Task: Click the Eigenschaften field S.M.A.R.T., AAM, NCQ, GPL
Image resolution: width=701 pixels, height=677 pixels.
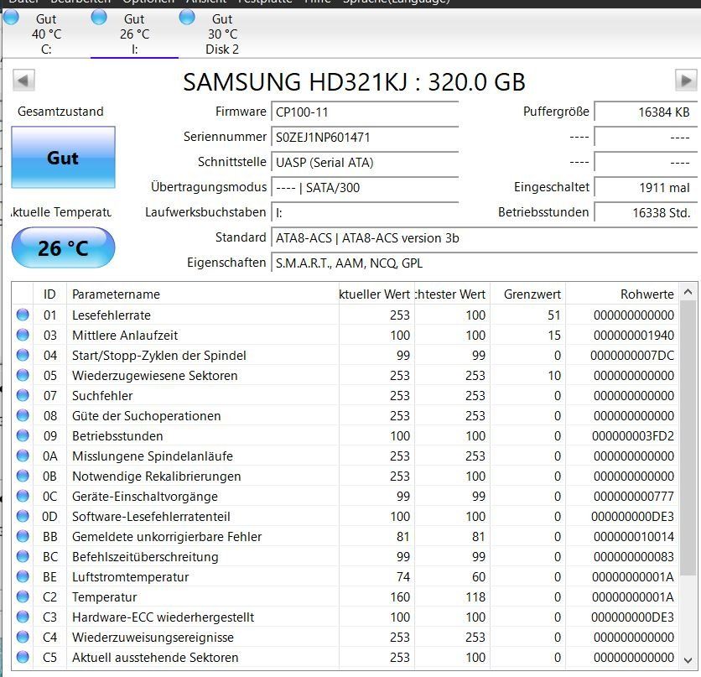Action: tap(484, 263)
